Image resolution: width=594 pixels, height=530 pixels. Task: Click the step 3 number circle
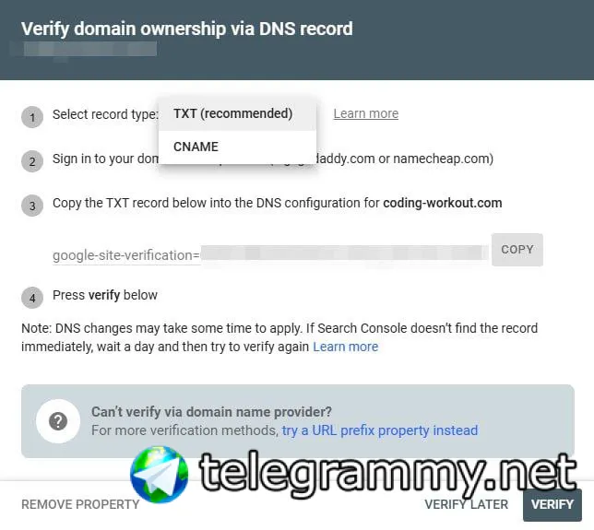(33, 206)
